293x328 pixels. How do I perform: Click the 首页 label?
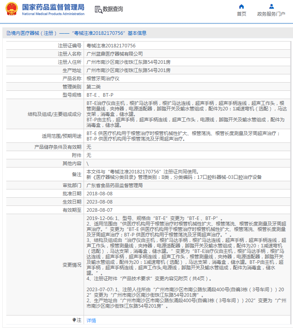pyautogui.click(x=241, y=14)
